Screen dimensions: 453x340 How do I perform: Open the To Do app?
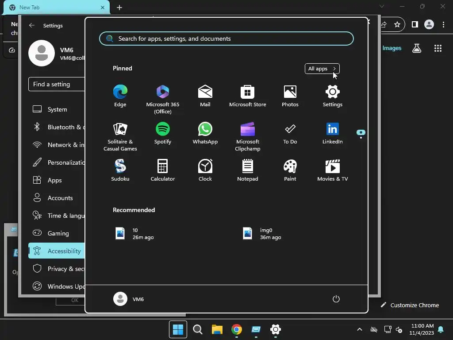[290, 133]
